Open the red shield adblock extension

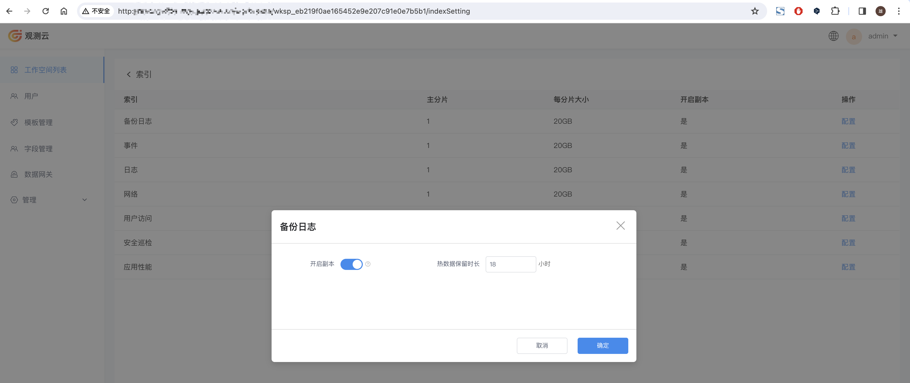[x=798, y=11]
